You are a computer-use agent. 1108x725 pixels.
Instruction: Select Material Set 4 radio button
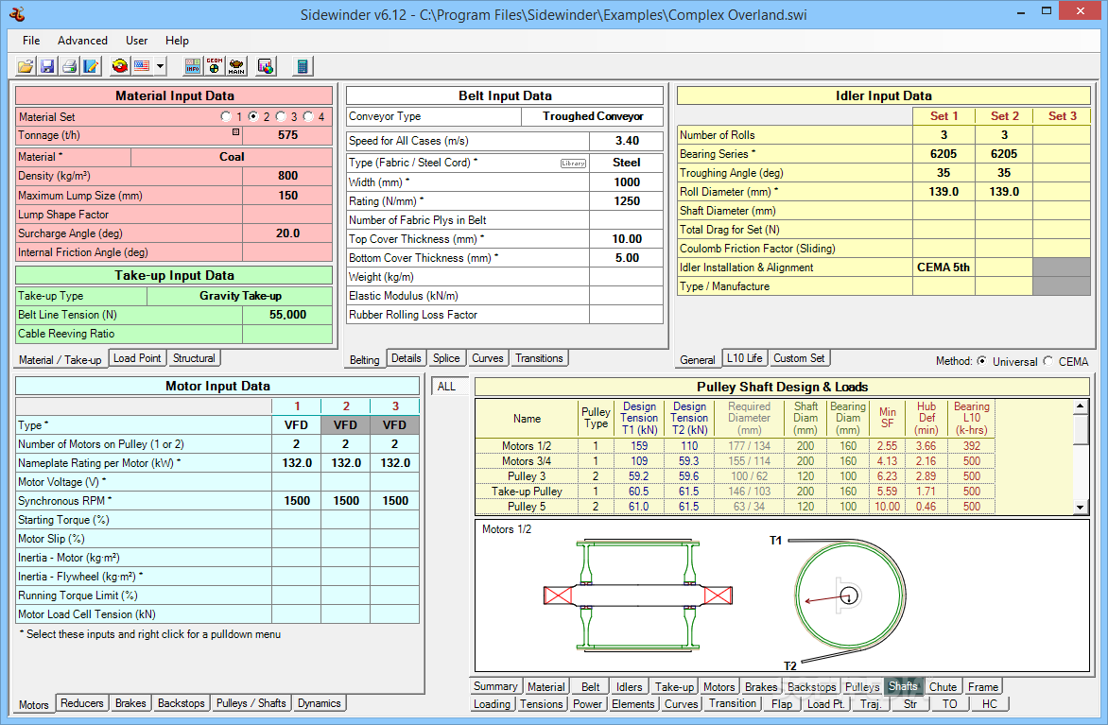(308, 116)
